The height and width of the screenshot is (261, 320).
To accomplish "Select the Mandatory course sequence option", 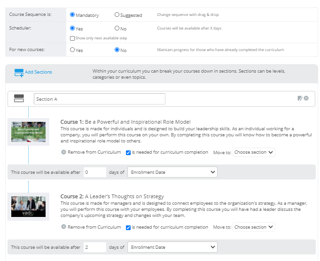I will click(72, 15).
